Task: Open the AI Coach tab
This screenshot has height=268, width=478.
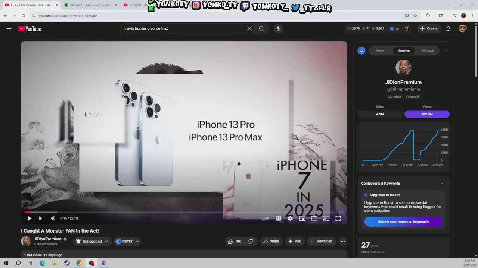Action: point(428,51)
